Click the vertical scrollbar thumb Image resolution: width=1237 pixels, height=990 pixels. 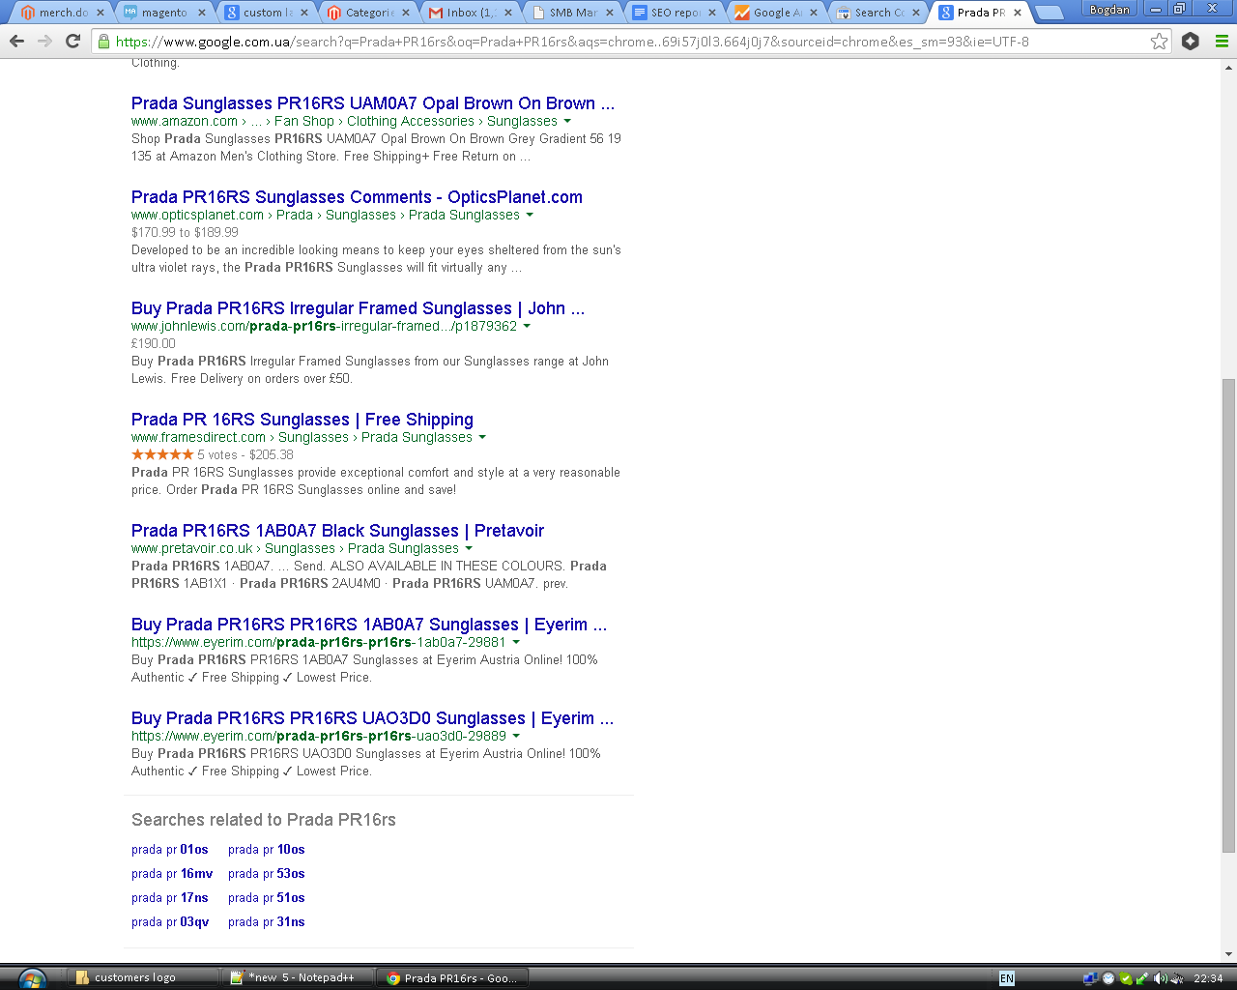(1228, 615)
